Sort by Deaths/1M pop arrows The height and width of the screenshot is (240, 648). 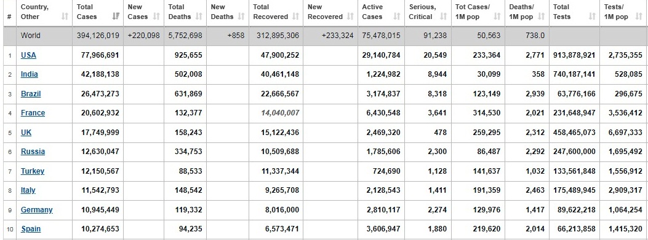(541, 17)
